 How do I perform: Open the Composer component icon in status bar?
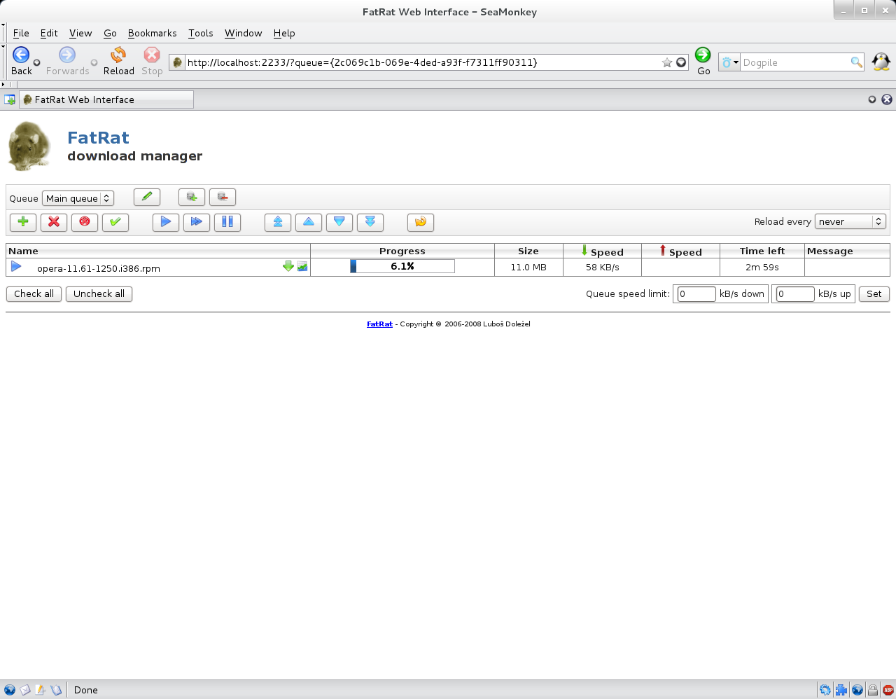[41, 690]
